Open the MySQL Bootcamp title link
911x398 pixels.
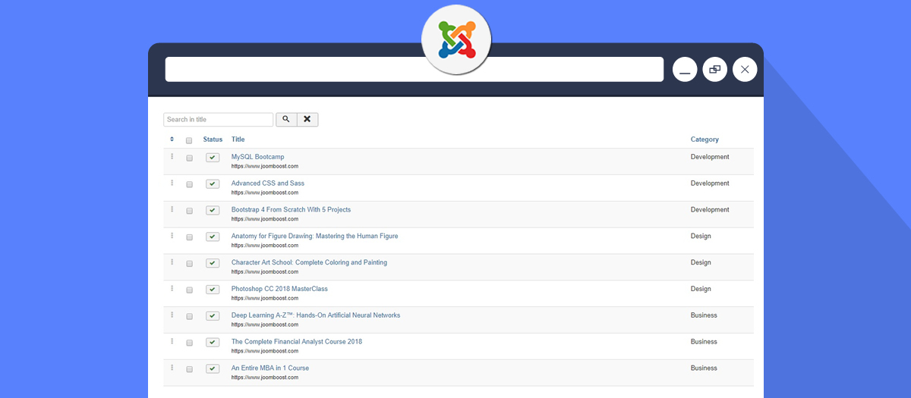(x=257, y=157)
